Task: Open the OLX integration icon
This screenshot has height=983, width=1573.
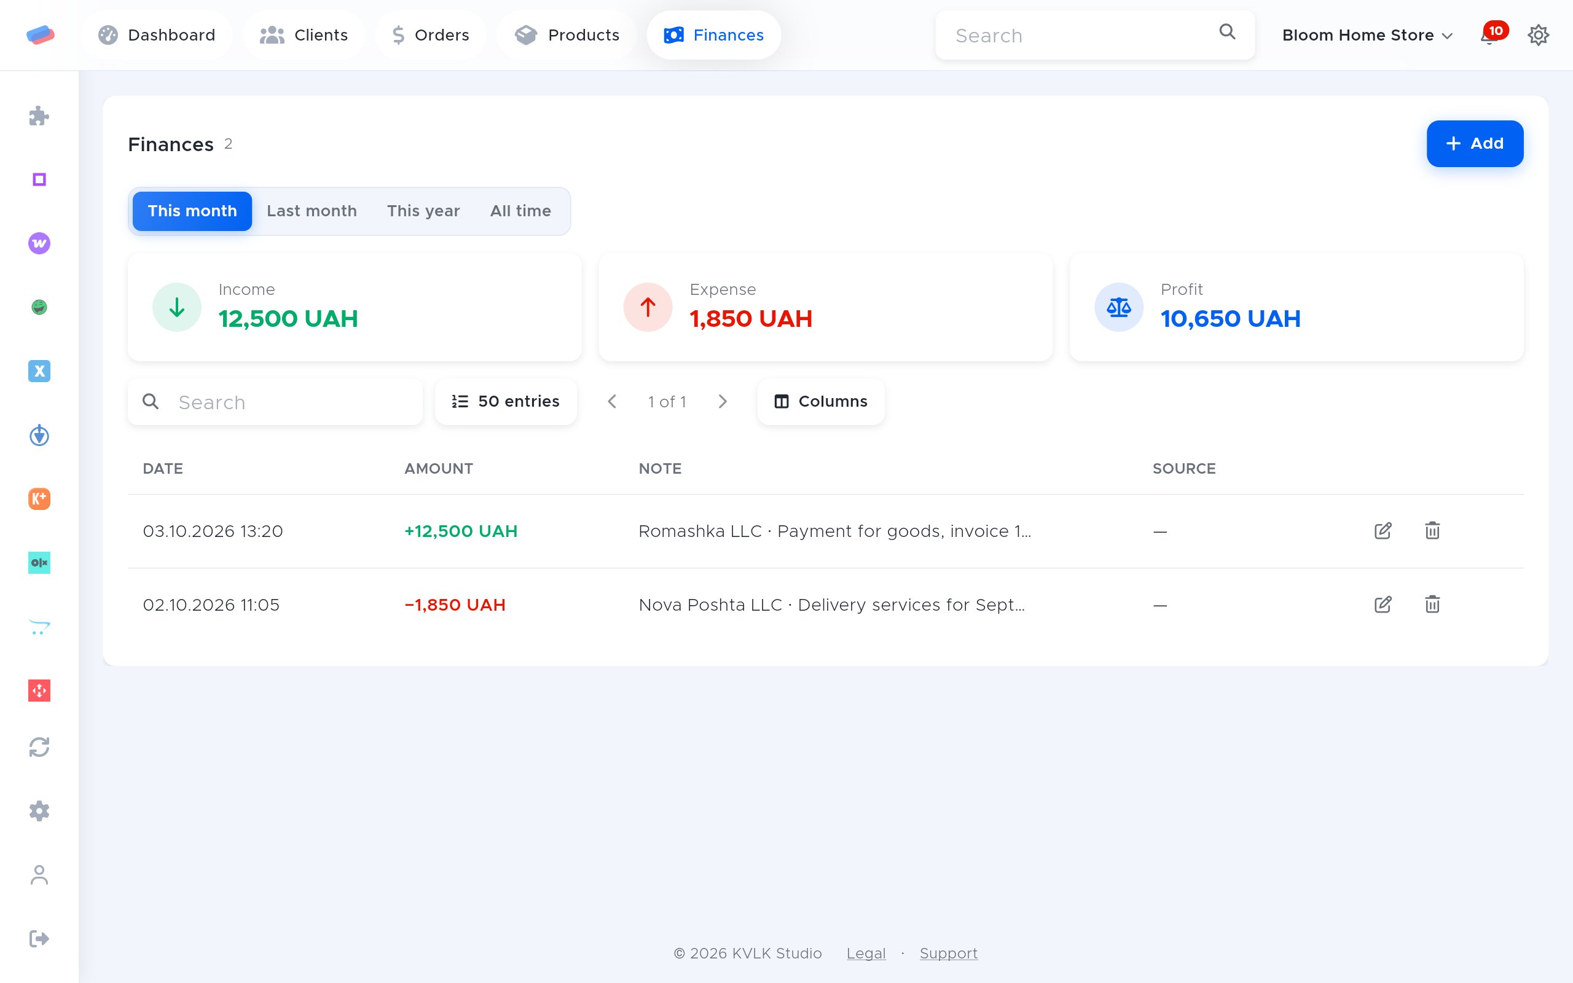Action: coord(39,562)
